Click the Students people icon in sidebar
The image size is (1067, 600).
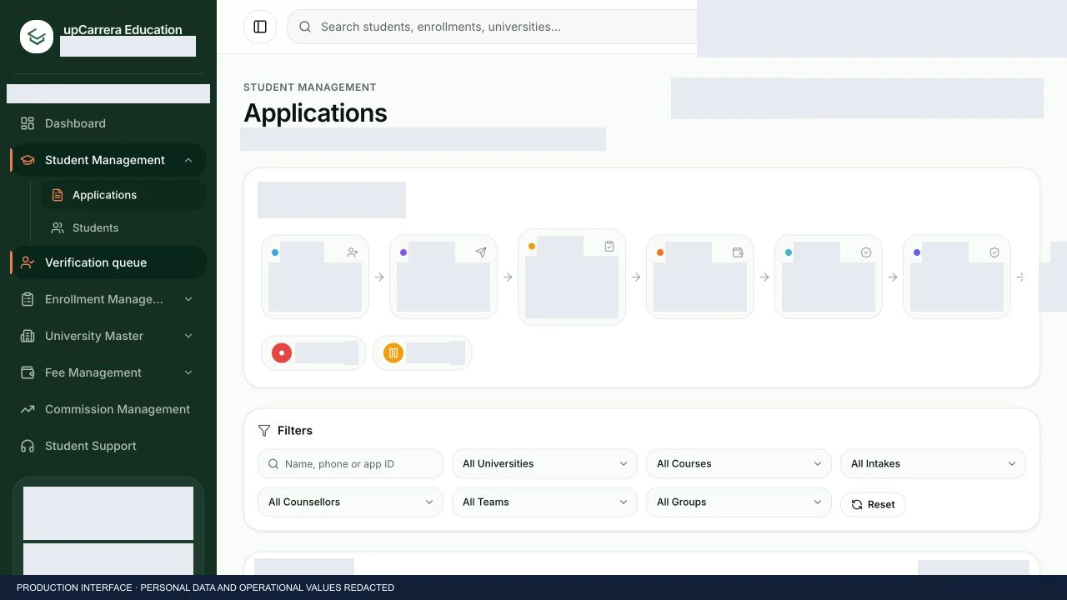58,227
